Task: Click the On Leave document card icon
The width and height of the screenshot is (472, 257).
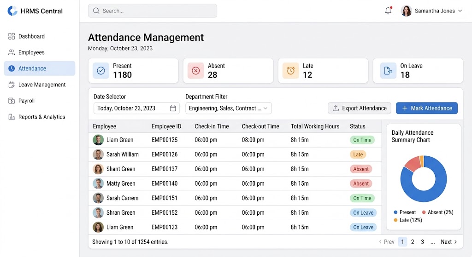Action: click(x=388, y=70)
